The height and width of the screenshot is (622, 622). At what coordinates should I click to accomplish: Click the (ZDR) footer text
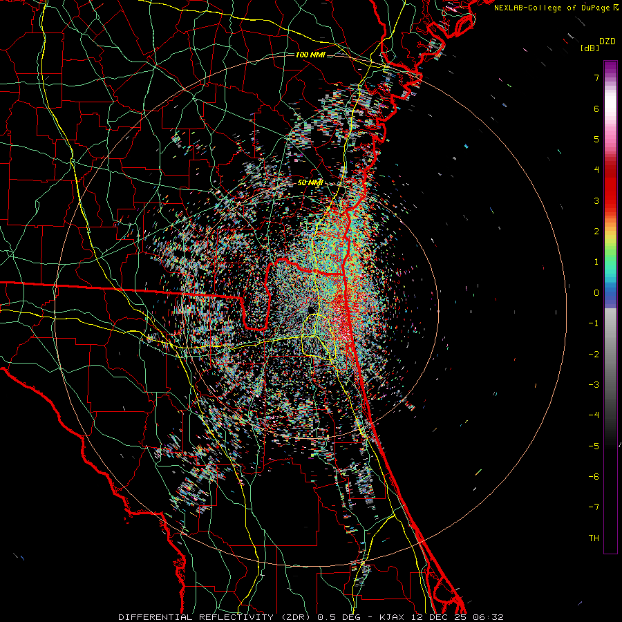click(x=296, y=617)
